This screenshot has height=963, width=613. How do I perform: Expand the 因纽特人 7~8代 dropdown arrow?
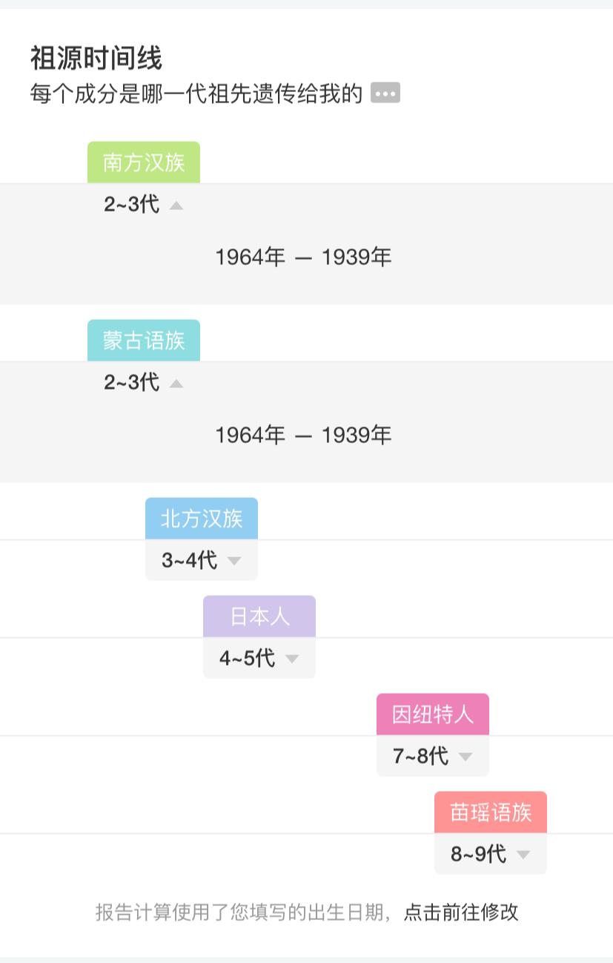(x=465, y=757)
